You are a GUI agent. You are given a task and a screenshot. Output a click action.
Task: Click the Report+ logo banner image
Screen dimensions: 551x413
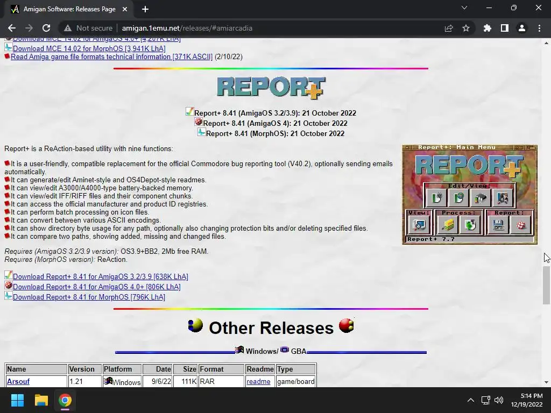point(271,88)
